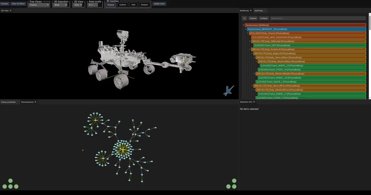The image size is (371, 195).
Task: Select [LOCKED] Frame_WHEEL_LM row
Action: (312, 78)
